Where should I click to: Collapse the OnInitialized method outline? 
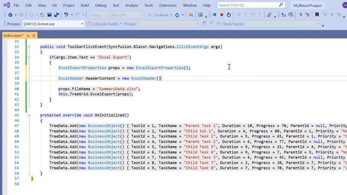[x=29, y=115]
